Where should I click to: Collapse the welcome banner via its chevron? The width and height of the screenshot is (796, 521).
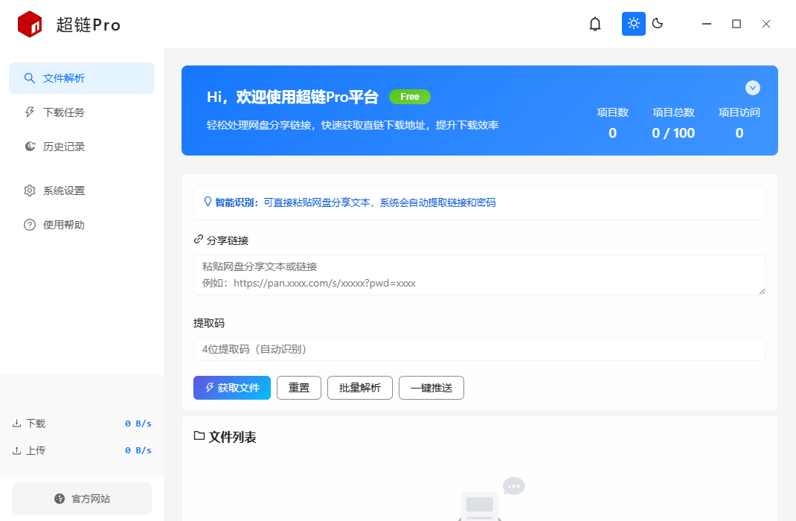752,87
